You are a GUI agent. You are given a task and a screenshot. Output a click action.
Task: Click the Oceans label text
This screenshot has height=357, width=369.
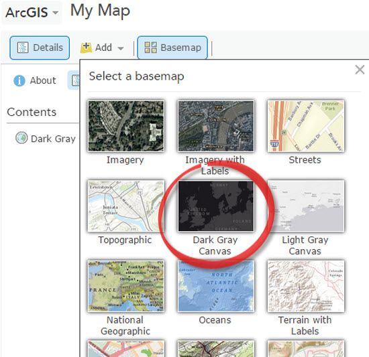(x=215, y=320)
